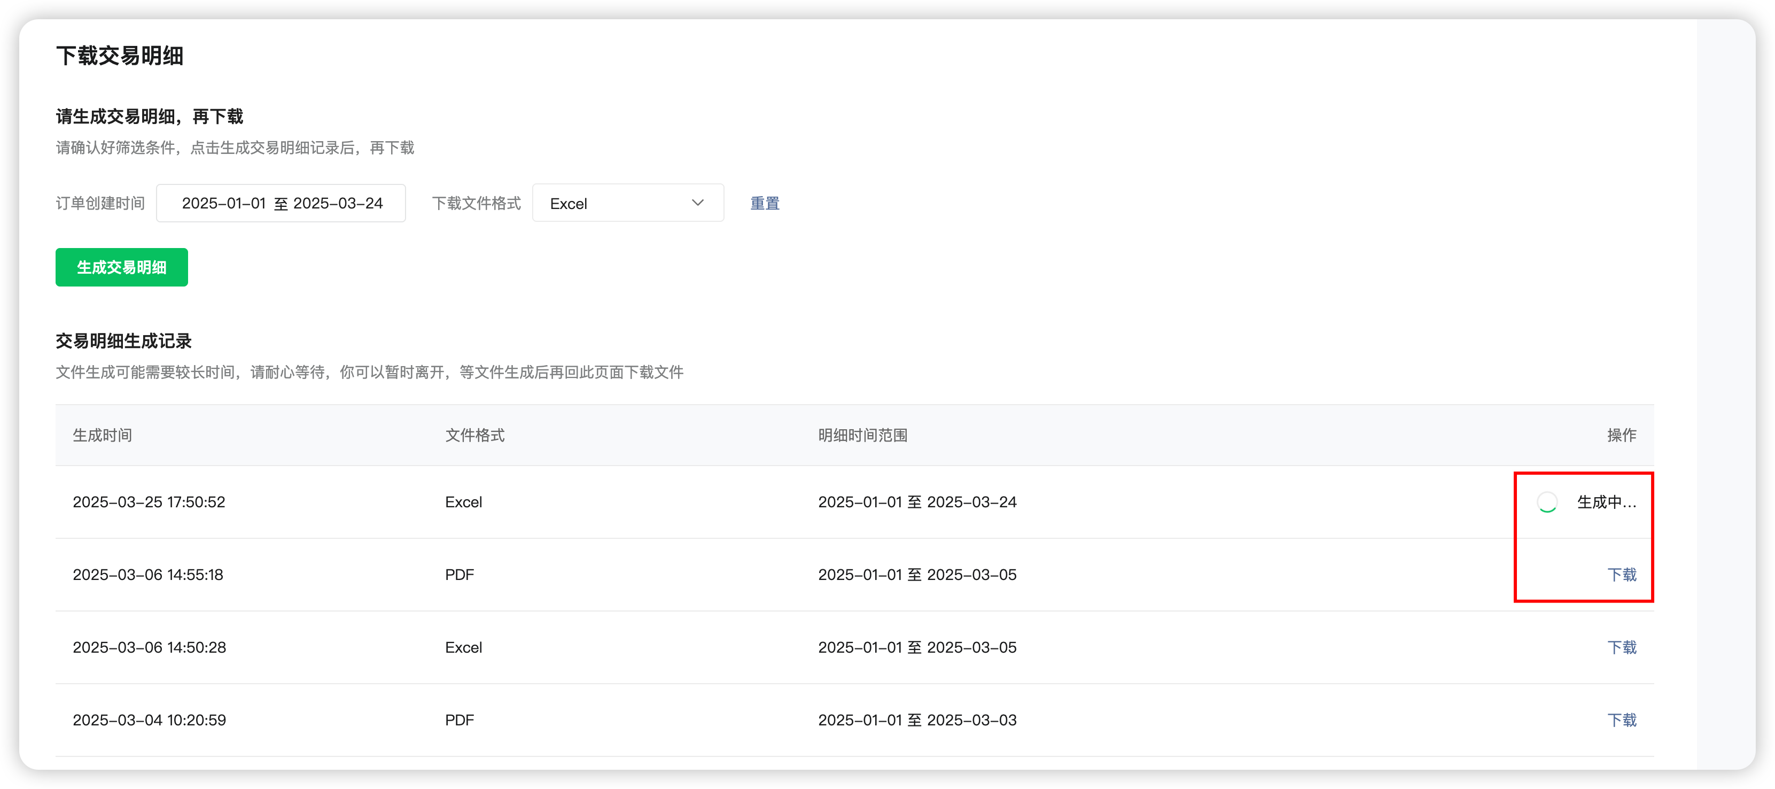The height and width of the screenshot is (789, 1775).
Task: Open the Excel file format dropdown
Action: [x=627, y=203]
